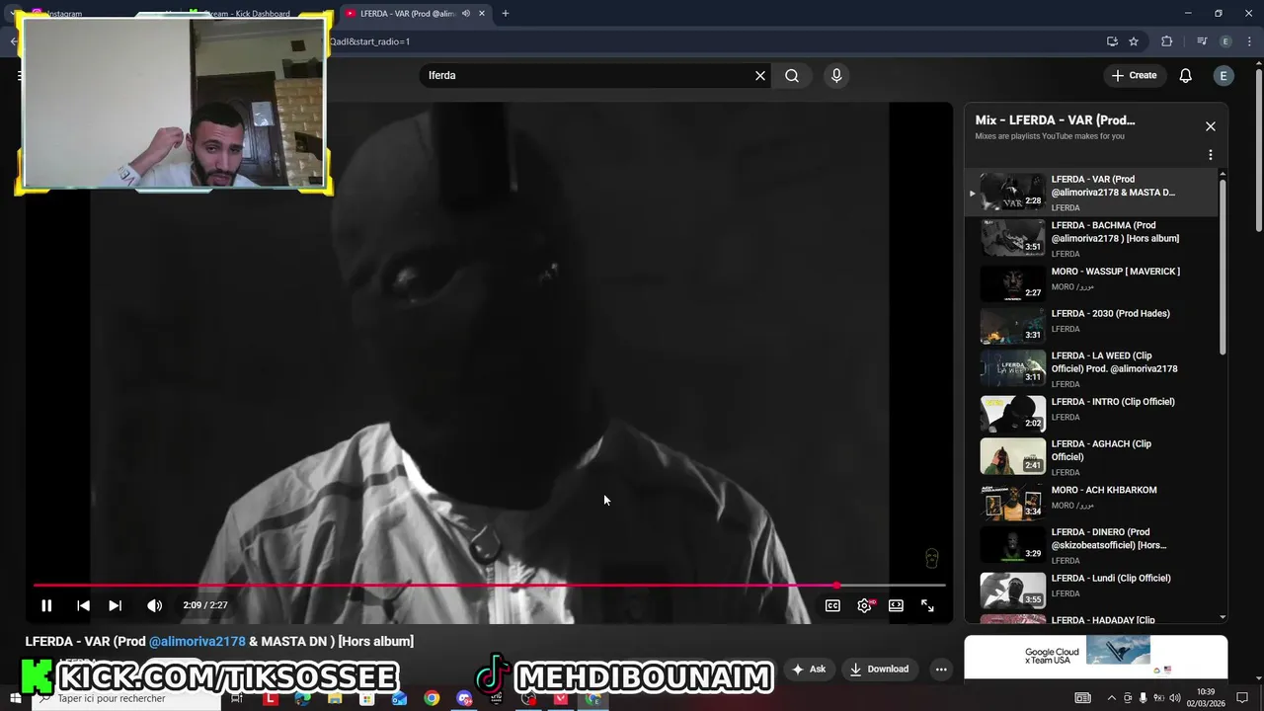Screen dimensions: 1264x711
Task: Open the Windows notification center
Action: coord(1242,698)
